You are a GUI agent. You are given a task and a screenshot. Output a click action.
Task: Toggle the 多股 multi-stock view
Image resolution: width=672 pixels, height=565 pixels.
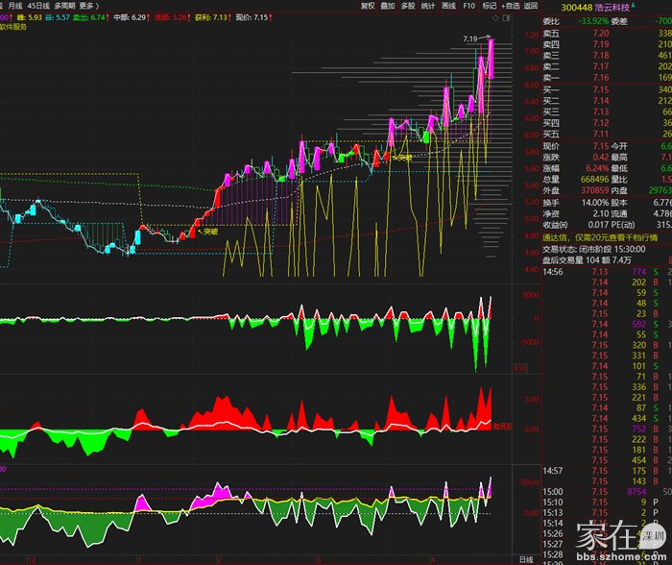(x=408, y=5)
